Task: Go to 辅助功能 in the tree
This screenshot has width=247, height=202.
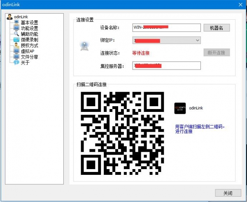Action: [30, 34]
